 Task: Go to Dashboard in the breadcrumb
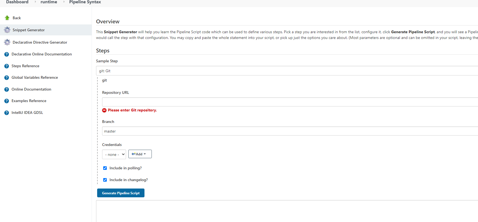point(17,2)
